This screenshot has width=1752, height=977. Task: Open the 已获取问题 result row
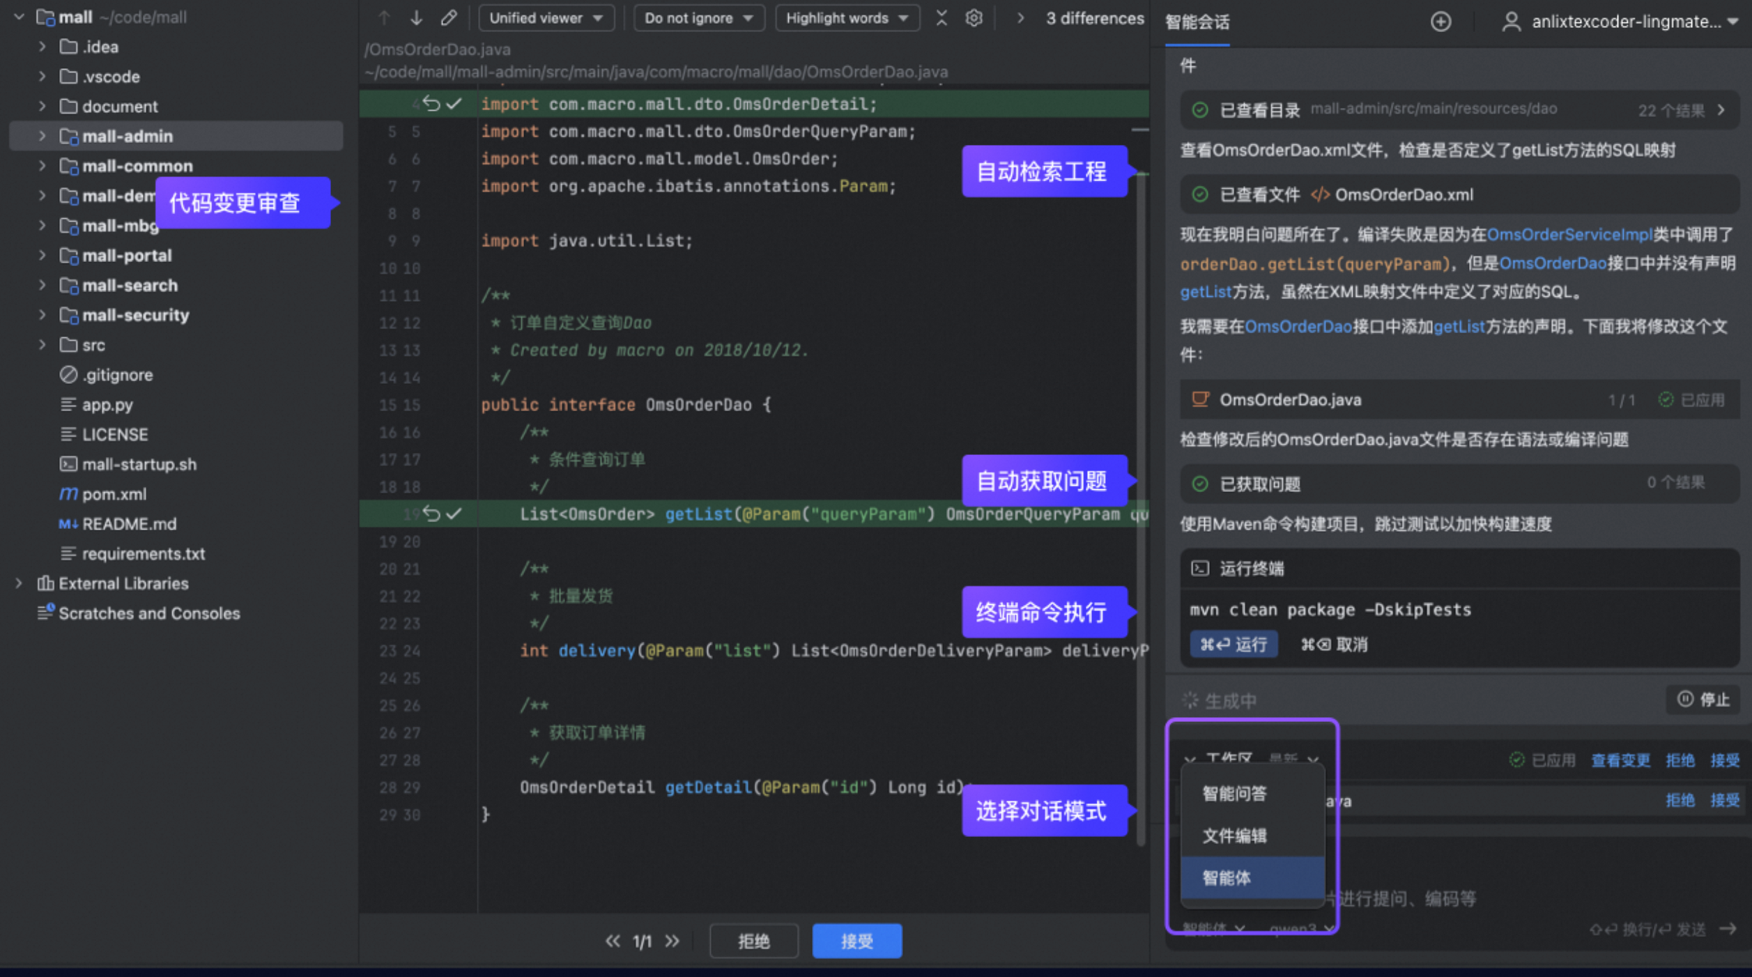1459,484
